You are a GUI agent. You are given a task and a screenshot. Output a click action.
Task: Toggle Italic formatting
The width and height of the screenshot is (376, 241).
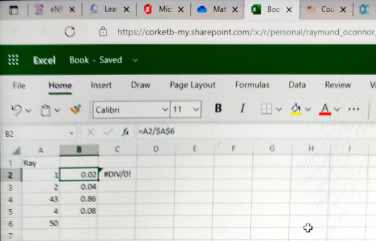tap(242, 108)
